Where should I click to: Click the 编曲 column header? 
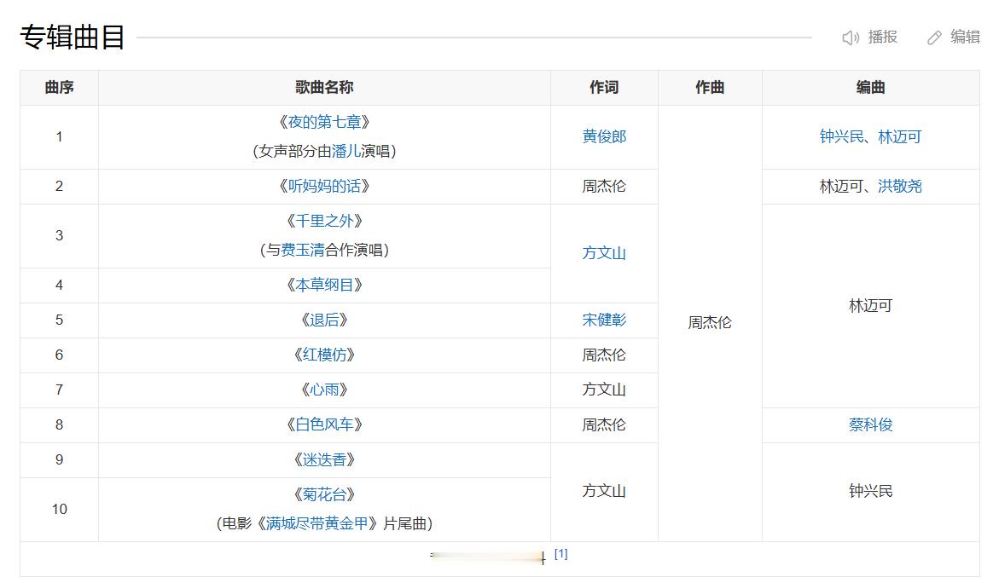871,87
